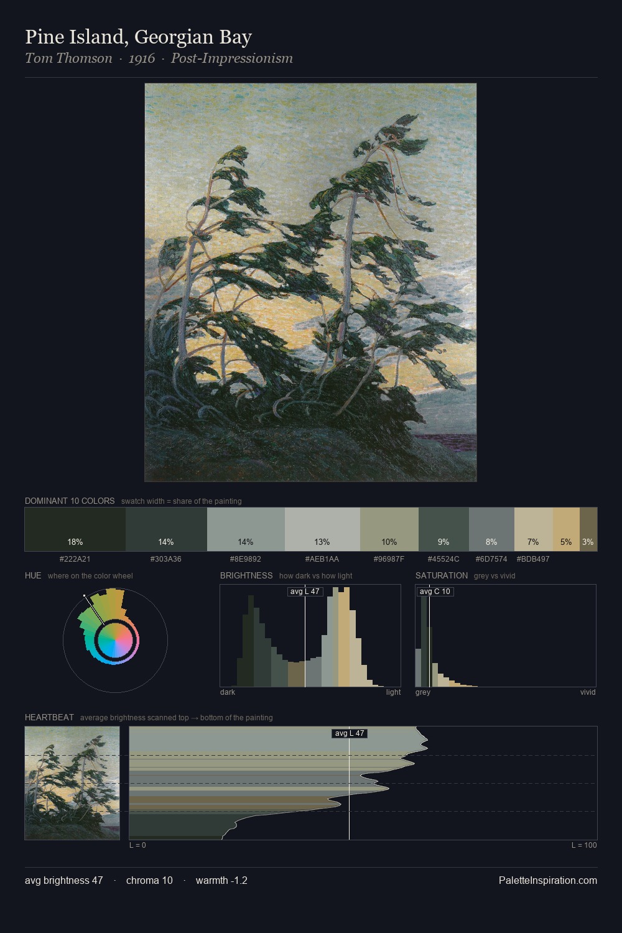Click the 'Post-Impressionism' style label
Screen dimensions: 622x933
tap(231, 58)
